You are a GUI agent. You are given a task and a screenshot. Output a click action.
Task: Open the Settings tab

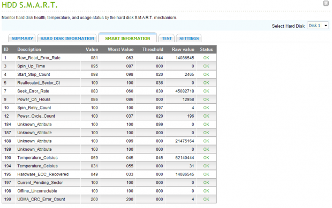coord(189,38)
